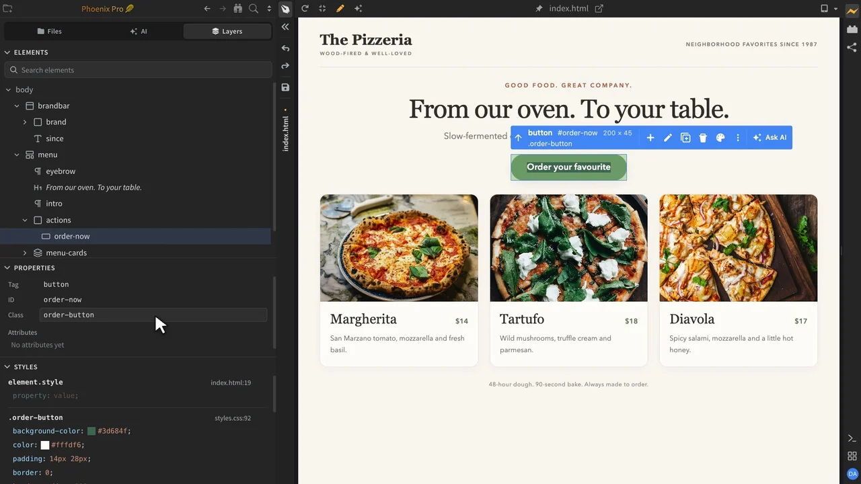Image resolution: width=861 pixels, height=484 pixels.
Task: Open more options in the element toolbar
Action: tap(738, 138)
